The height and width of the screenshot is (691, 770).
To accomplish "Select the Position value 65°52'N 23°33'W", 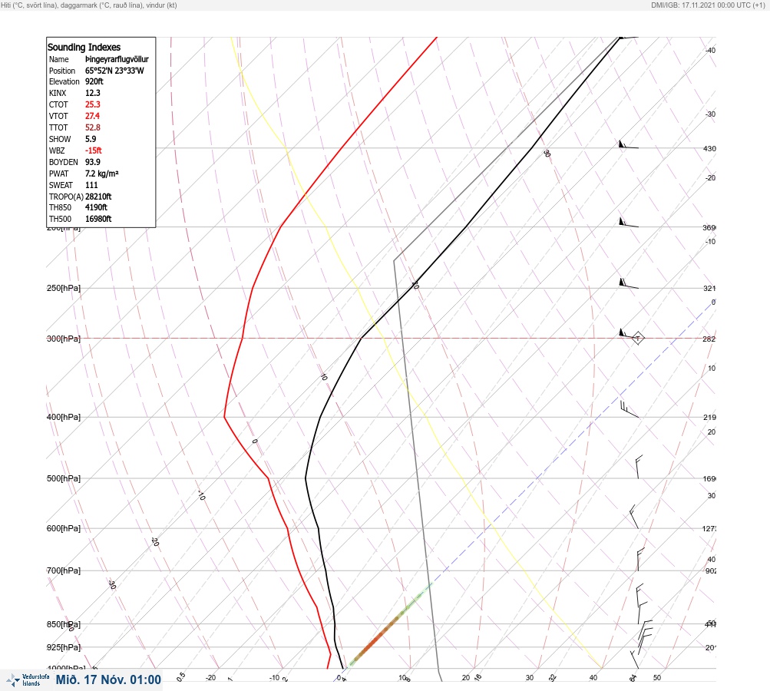I will (115, 71).
